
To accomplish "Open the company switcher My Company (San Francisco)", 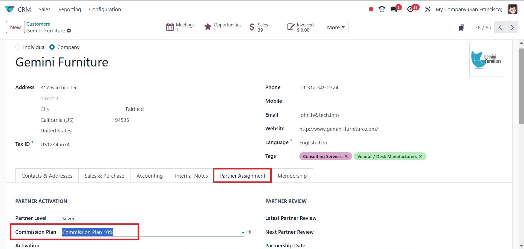I will 469,9.
